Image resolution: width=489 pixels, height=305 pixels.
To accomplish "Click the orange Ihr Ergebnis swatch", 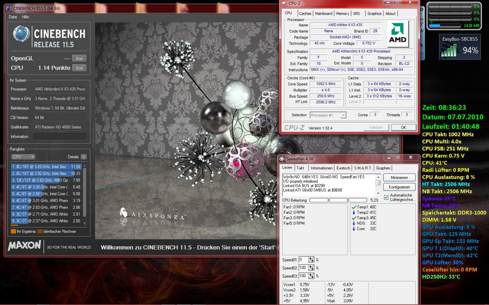I will point(13,231).
